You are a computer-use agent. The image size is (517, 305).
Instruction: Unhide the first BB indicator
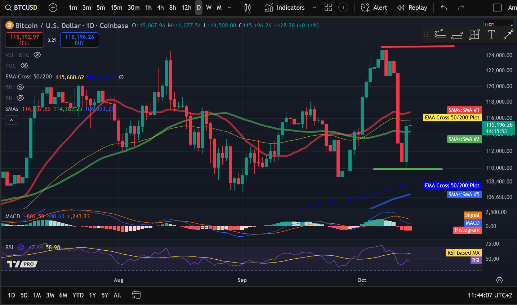[20, 87]
